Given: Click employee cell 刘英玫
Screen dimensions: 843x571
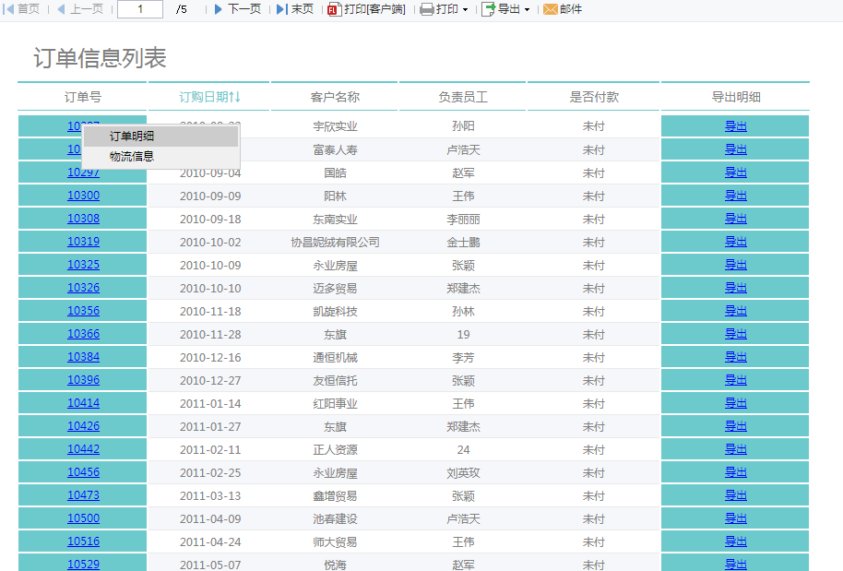Looking at the screenshot, I should coord(463,473).
